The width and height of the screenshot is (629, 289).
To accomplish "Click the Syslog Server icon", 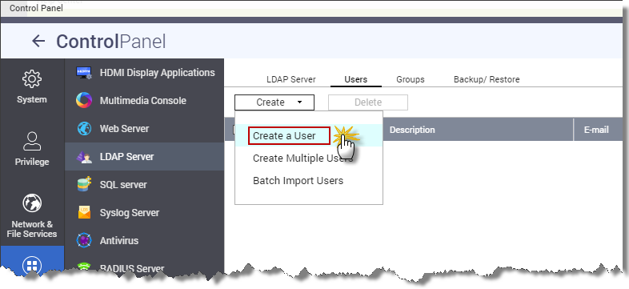I will point(84,212).
